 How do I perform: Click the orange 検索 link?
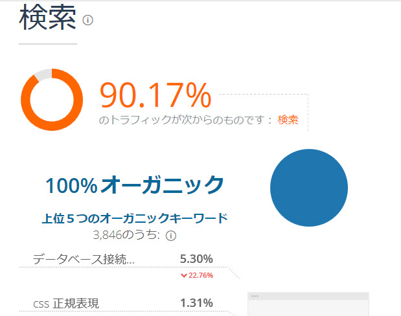(x=288, y=120)
